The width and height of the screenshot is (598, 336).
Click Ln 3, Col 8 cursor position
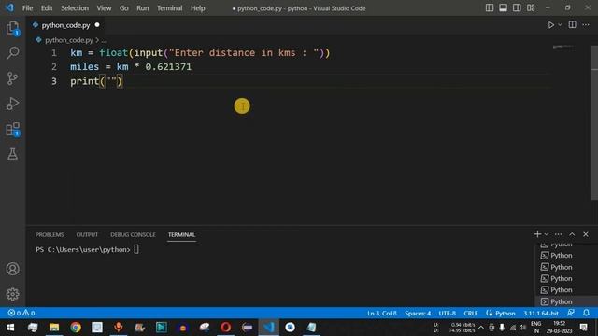point(382,314)
